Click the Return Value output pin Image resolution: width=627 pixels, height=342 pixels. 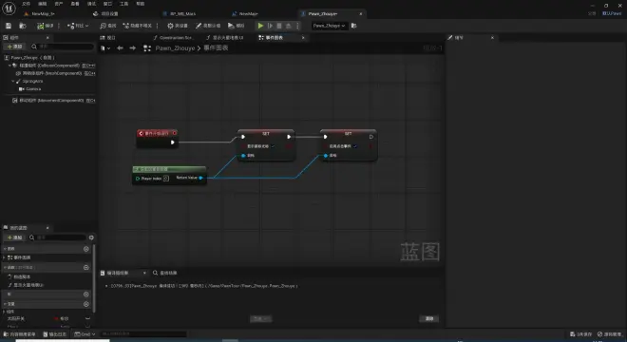tap(200, 178)
